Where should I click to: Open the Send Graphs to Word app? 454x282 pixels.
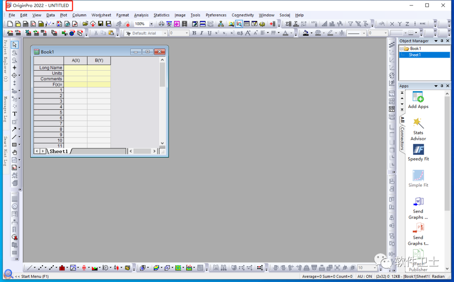pos(418,208)
